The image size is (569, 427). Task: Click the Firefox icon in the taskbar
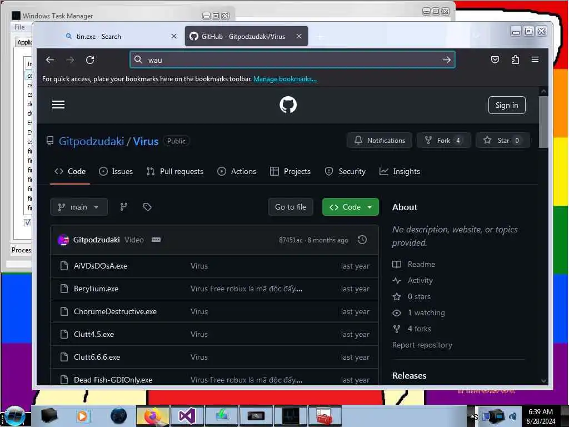[x=153, y=416]
